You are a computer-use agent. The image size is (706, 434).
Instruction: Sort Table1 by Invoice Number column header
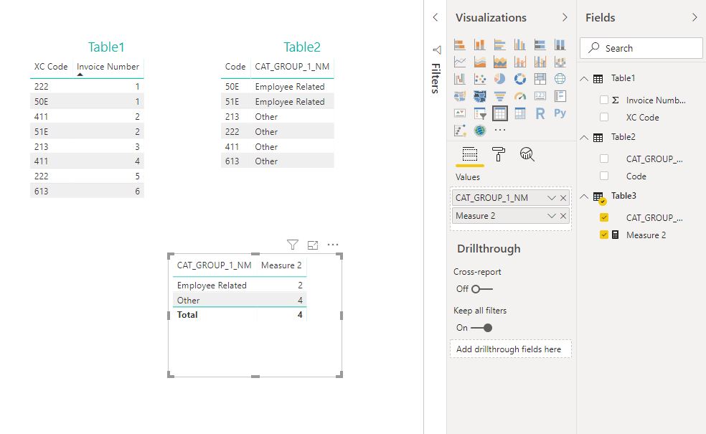108,67
